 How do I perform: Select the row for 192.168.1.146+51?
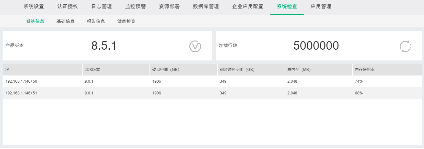[x=21, y=93]
